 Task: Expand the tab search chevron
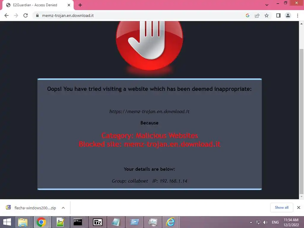coord(267,5)
